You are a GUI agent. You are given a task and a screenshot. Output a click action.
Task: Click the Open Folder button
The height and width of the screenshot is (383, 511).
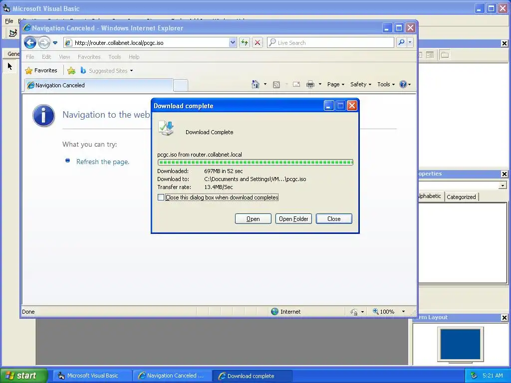[293, 219]
